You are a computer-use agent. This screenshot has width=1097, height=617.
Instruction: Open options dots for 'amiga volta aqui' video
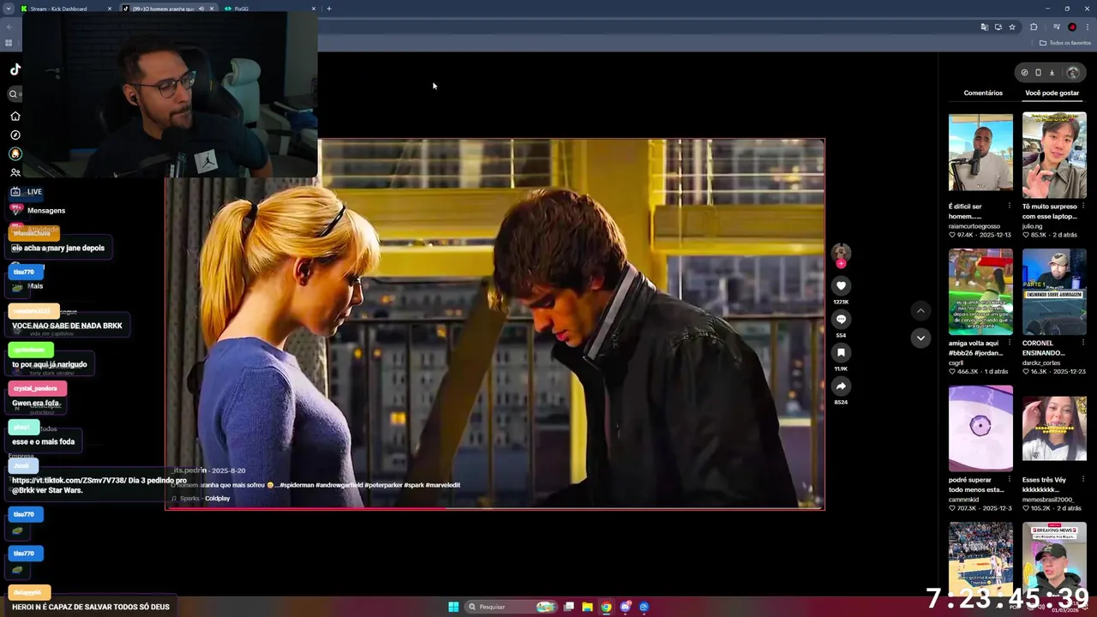pyautogui.click(x=1009, y=343)
